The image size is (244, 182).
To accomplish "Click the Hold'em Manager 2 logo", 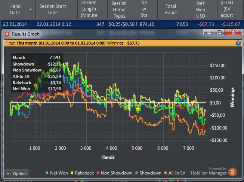I will tap(232, 172).
